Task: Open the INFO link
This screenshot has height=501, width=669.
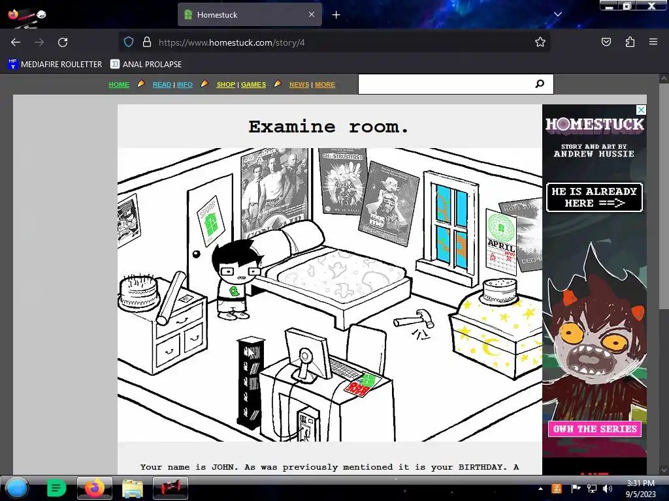Action: 185,84
